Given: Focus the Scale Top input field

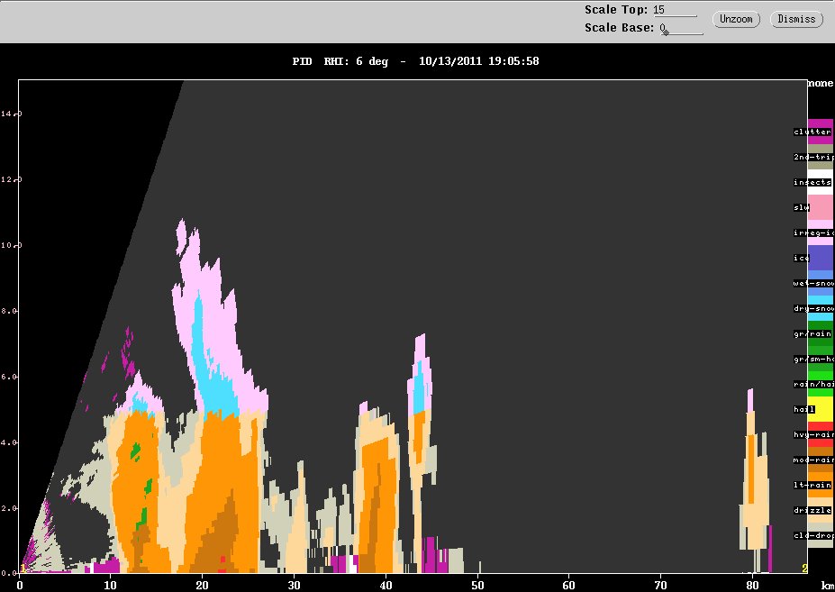Looking at the screenshot, I should (x=675, y=10).
